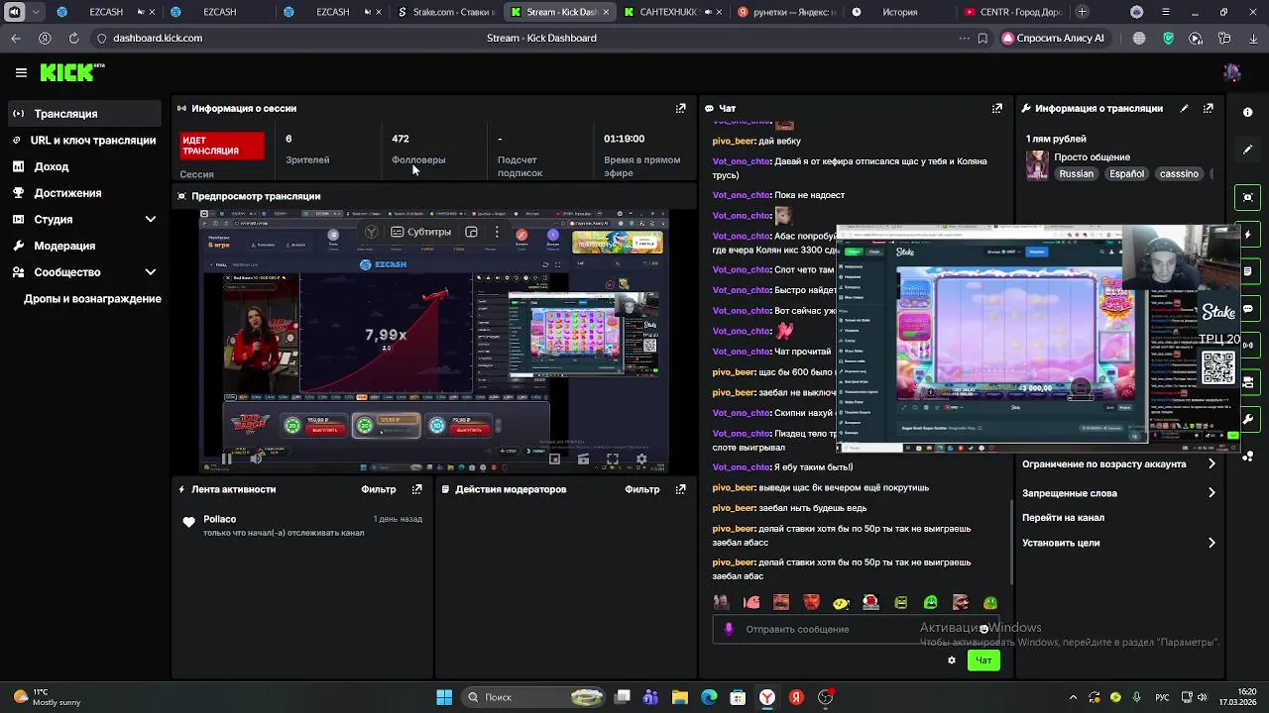Click Спросить Алису AI button
This screenshot has height=713, width=1269.
pos(1054,38)
